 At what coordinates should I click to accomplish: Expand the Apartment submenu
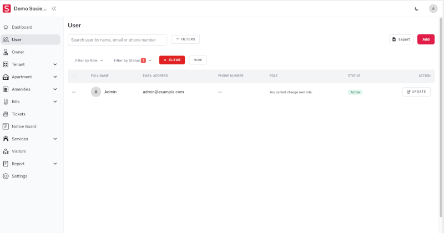point(55,77)
